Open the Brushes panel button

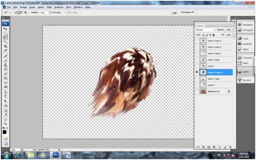(x=245, y=80)
